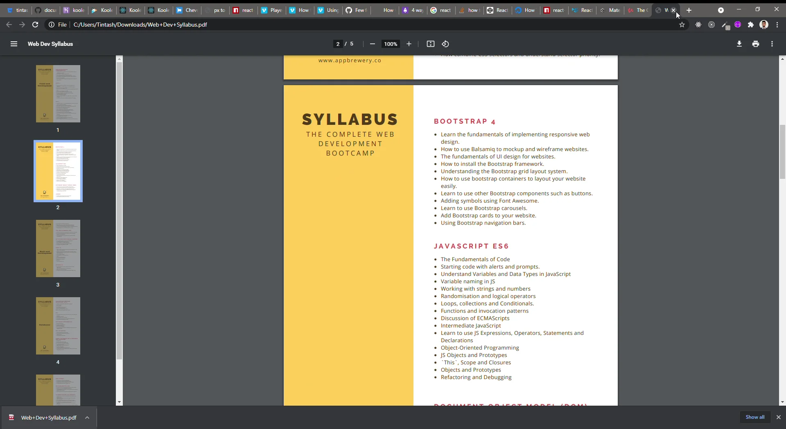
Task: Open the tab search dropdown button
Action: (x=721, y=10)
